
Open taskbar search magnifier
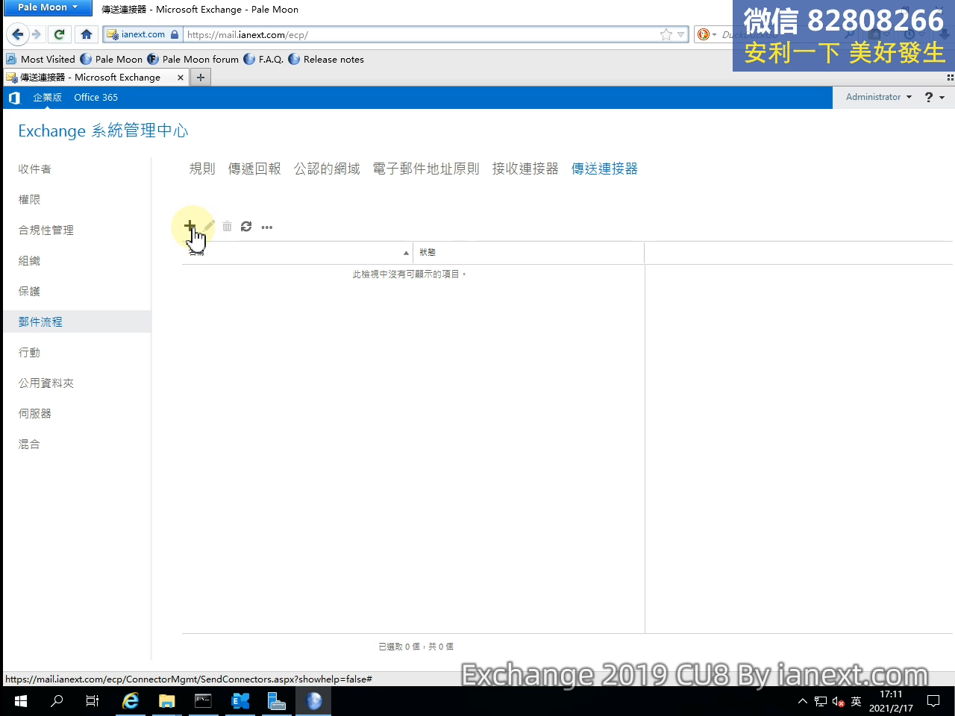57,701
